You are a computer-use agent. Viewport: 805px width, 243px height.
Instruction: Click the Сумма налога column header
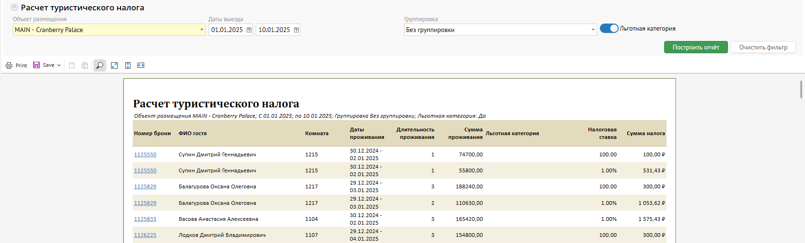[645, 133]
